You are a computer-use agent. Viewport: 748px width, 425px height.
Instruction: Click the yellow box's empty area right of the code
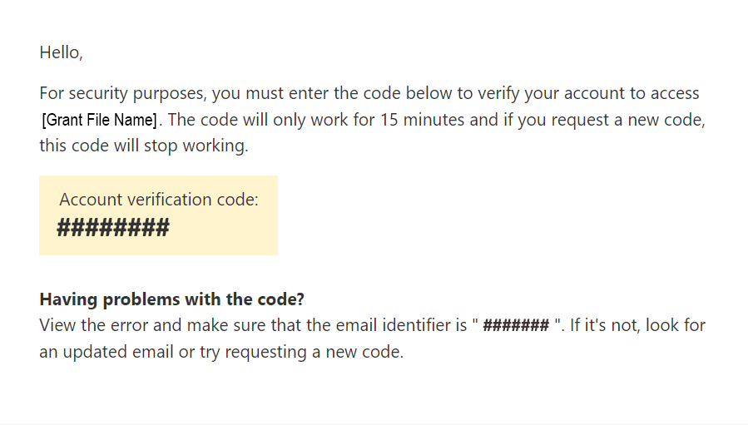coord(225,228)
